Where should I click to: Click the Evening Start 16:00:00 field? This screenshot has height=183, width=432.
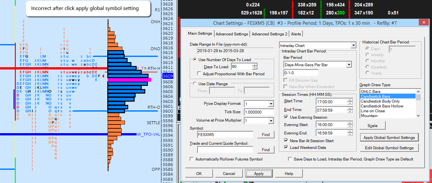(x=332, y=124)
